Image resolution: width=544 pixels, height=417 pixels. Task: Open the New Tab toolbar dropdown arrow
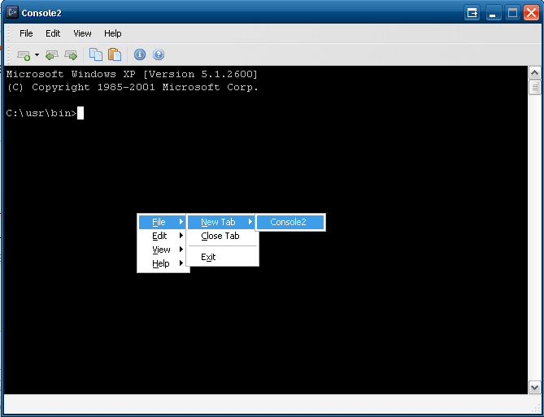pyautogui.click(x=37, y=54)
